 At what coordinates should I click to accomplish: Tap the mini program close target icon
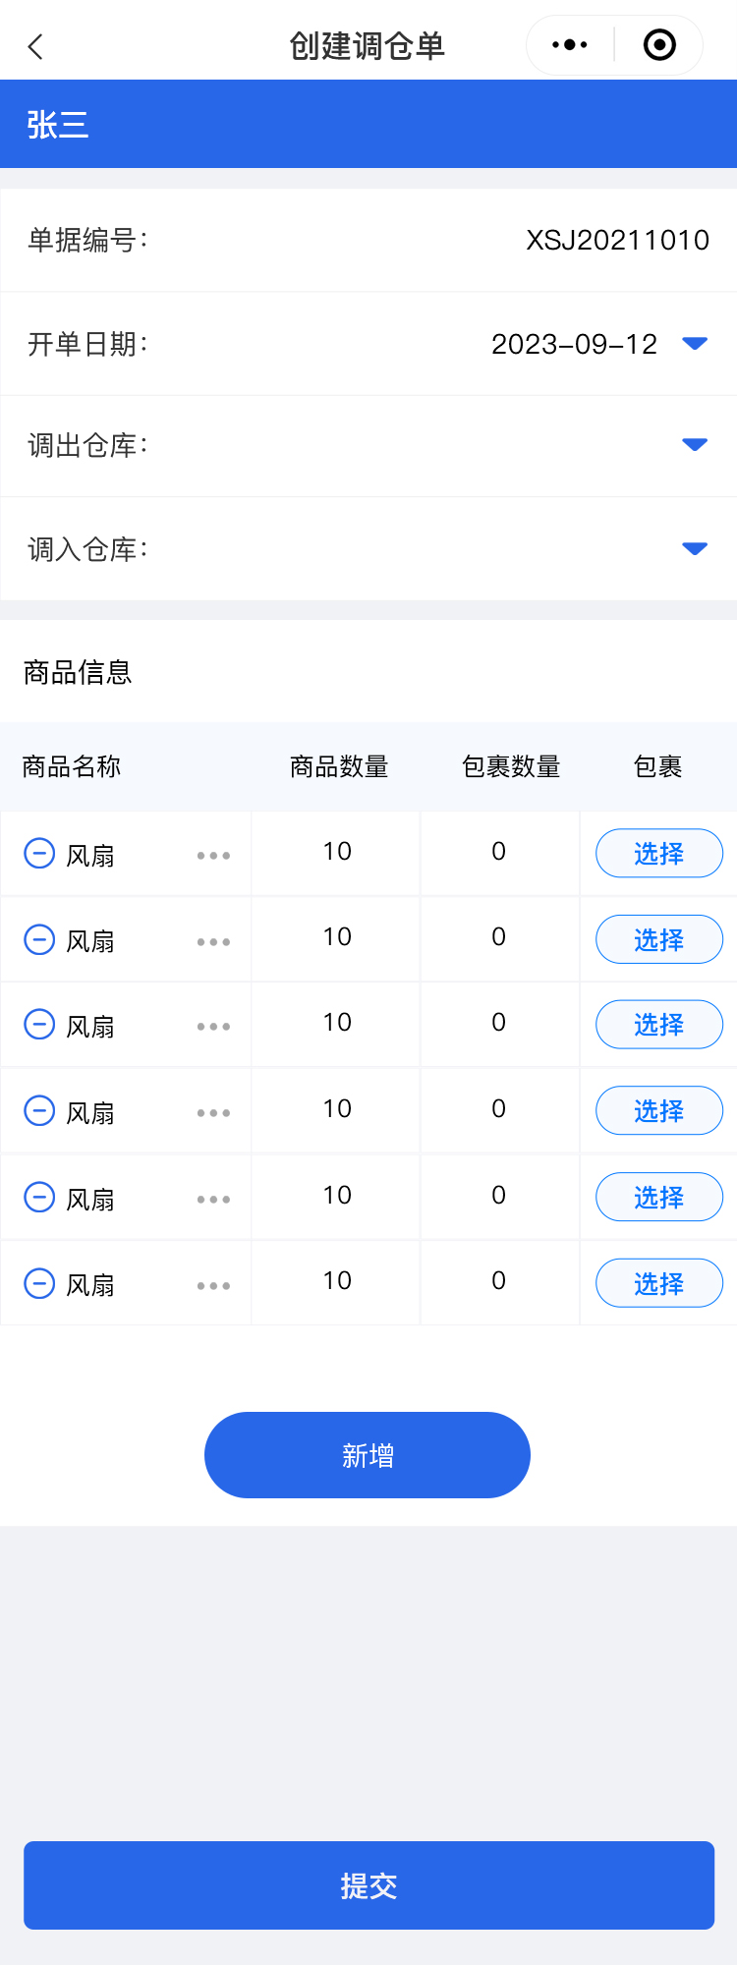(x=659, y=45)
